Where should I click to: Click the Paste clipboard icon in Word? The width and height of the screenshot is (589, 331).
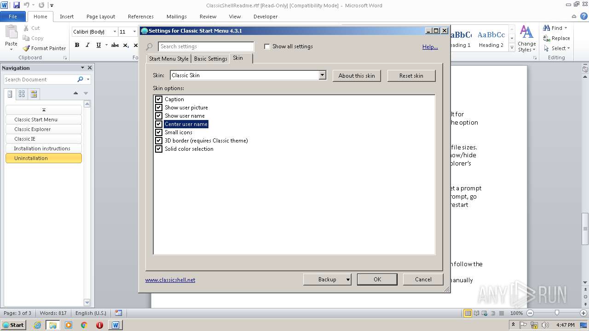(x=11, y=32)
